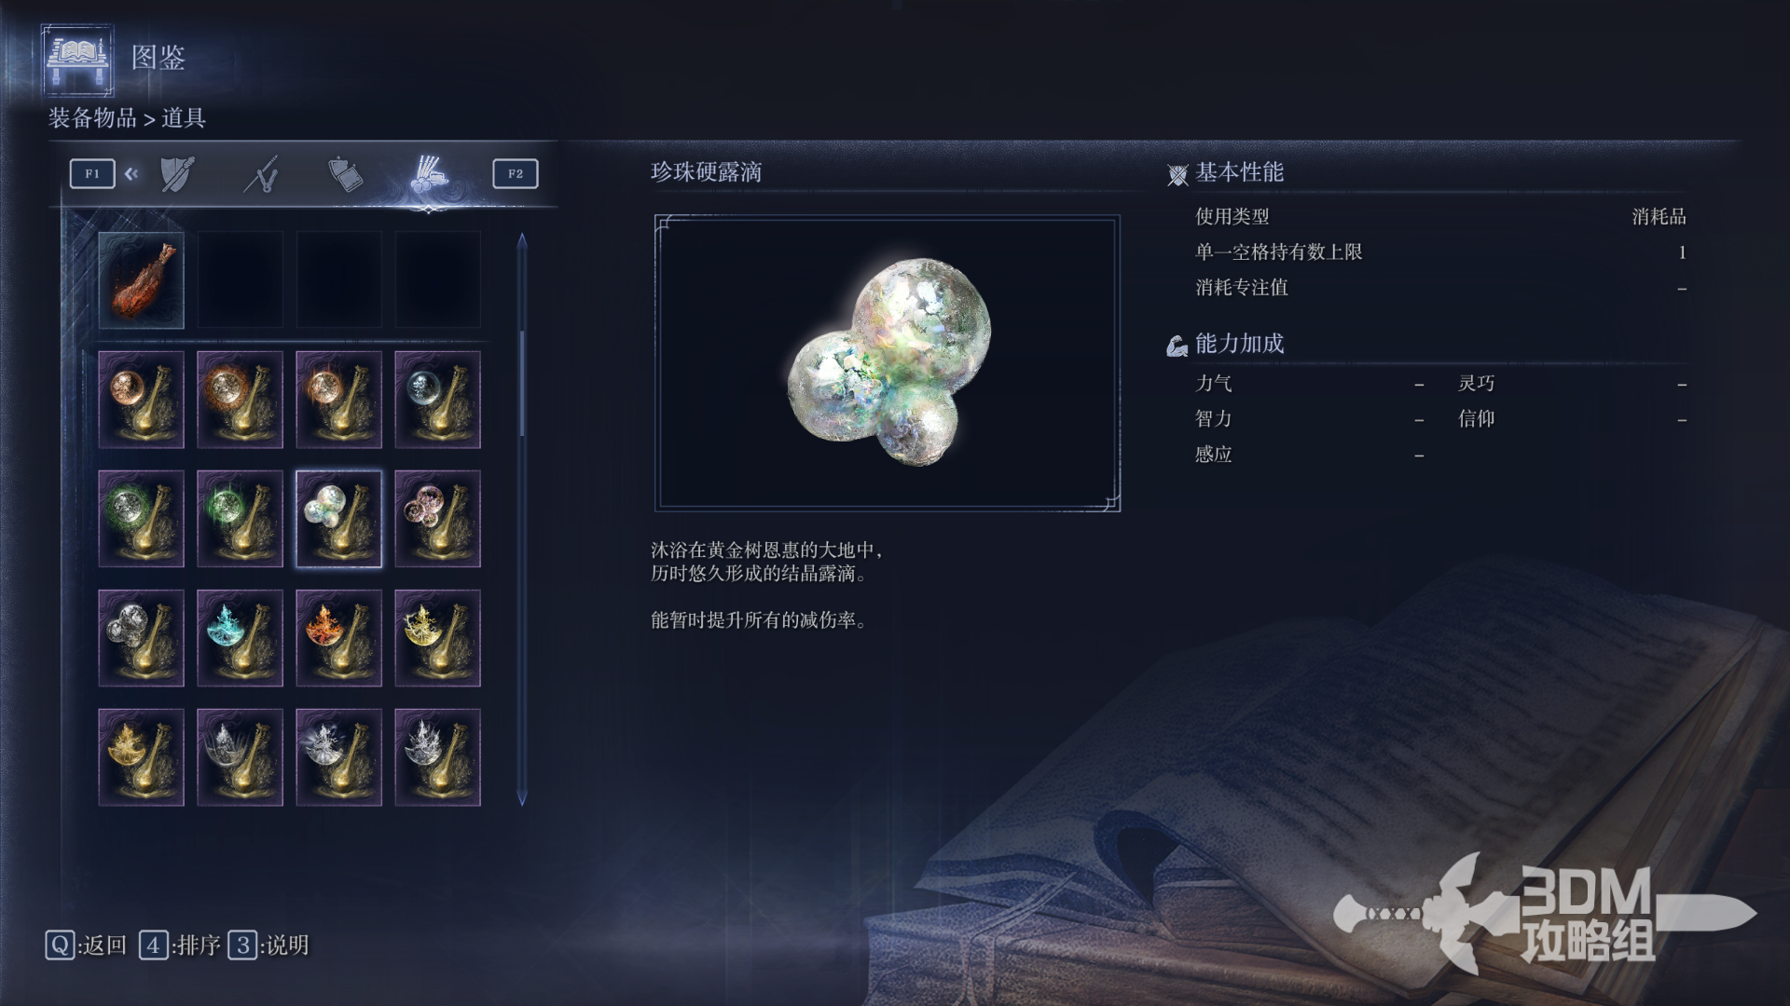Image resolution: width=1790 pixels, height=1006 pixels.
Task: Select the roasted meat drumstick item
Action: point(141,280)
